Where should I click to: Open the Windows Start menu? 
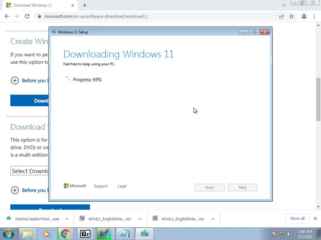point(8,234)
